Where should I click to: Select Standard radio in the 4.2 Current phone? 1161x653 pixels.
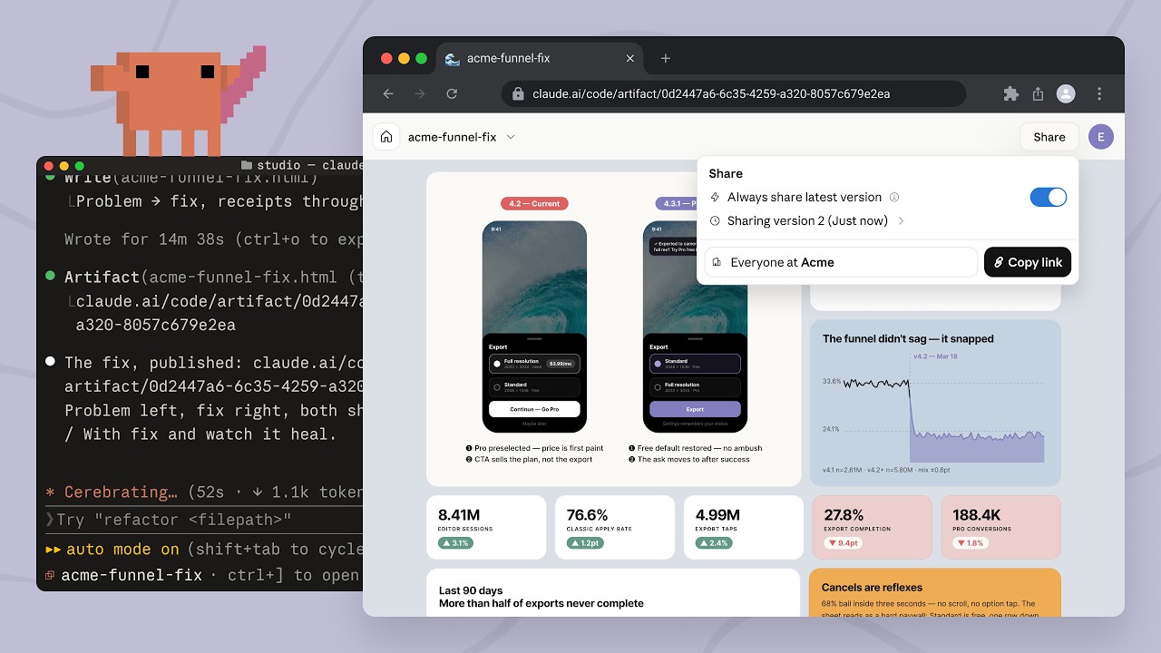coord(497,387)
